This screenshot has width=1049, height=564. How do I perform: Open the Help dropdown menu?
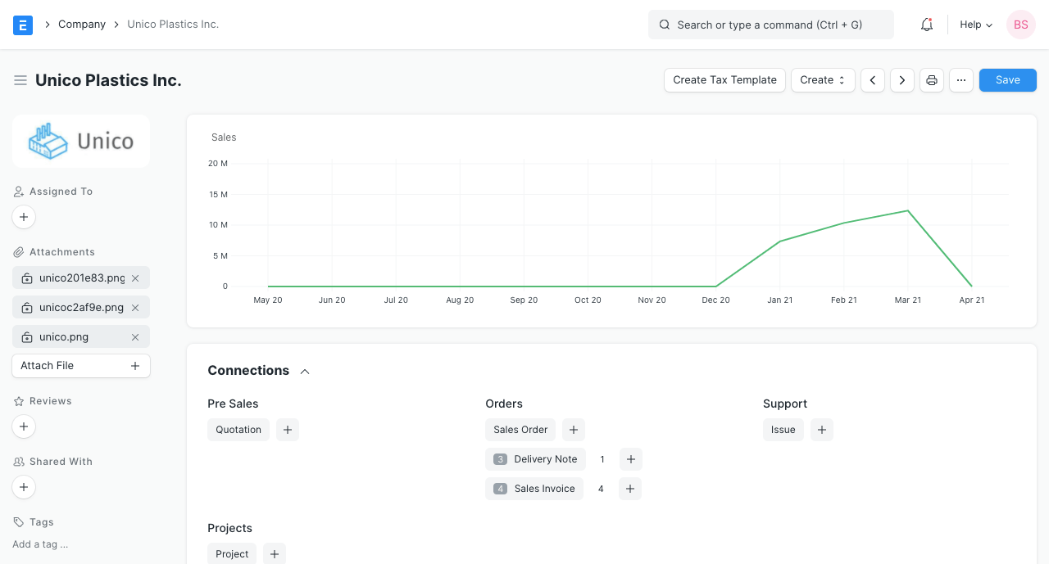click(976, 25)
